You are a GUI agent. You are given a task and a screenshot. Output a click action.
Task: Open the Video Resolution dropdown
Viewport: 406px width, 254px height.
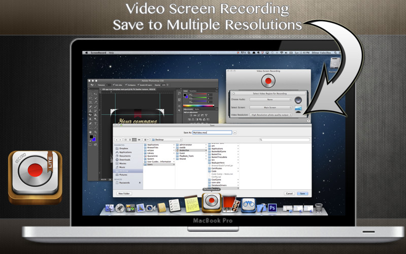coord(271,115)
